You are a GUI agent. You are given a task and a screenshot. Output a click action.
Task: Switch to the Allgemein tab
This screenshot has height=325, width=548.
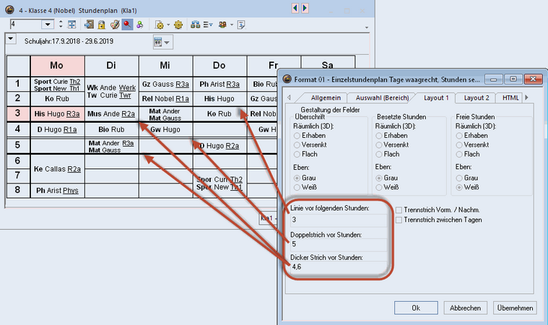coord(326,97)
